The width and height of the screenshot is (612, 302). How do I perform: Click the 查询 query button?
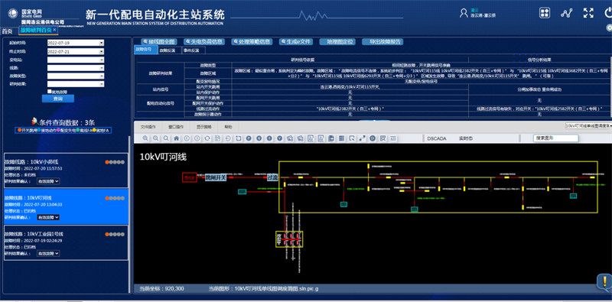pyautogui.click(x=58, y=99)
